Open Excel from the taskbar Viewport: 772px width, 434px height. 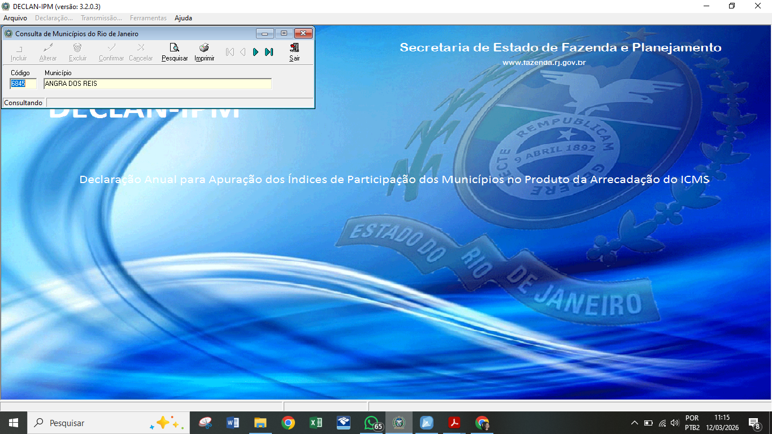click(x=316, y=423)
